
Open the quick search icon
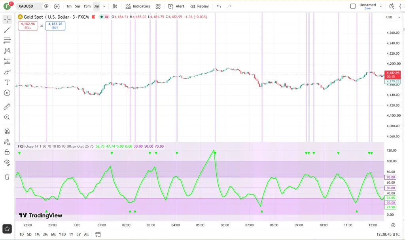[x=392, y=6]
